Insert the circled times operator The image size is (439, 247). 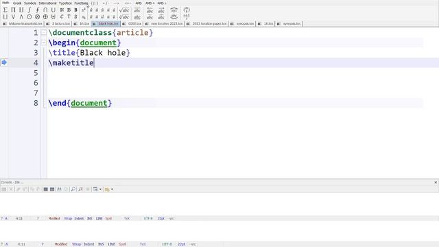[37, 16]
